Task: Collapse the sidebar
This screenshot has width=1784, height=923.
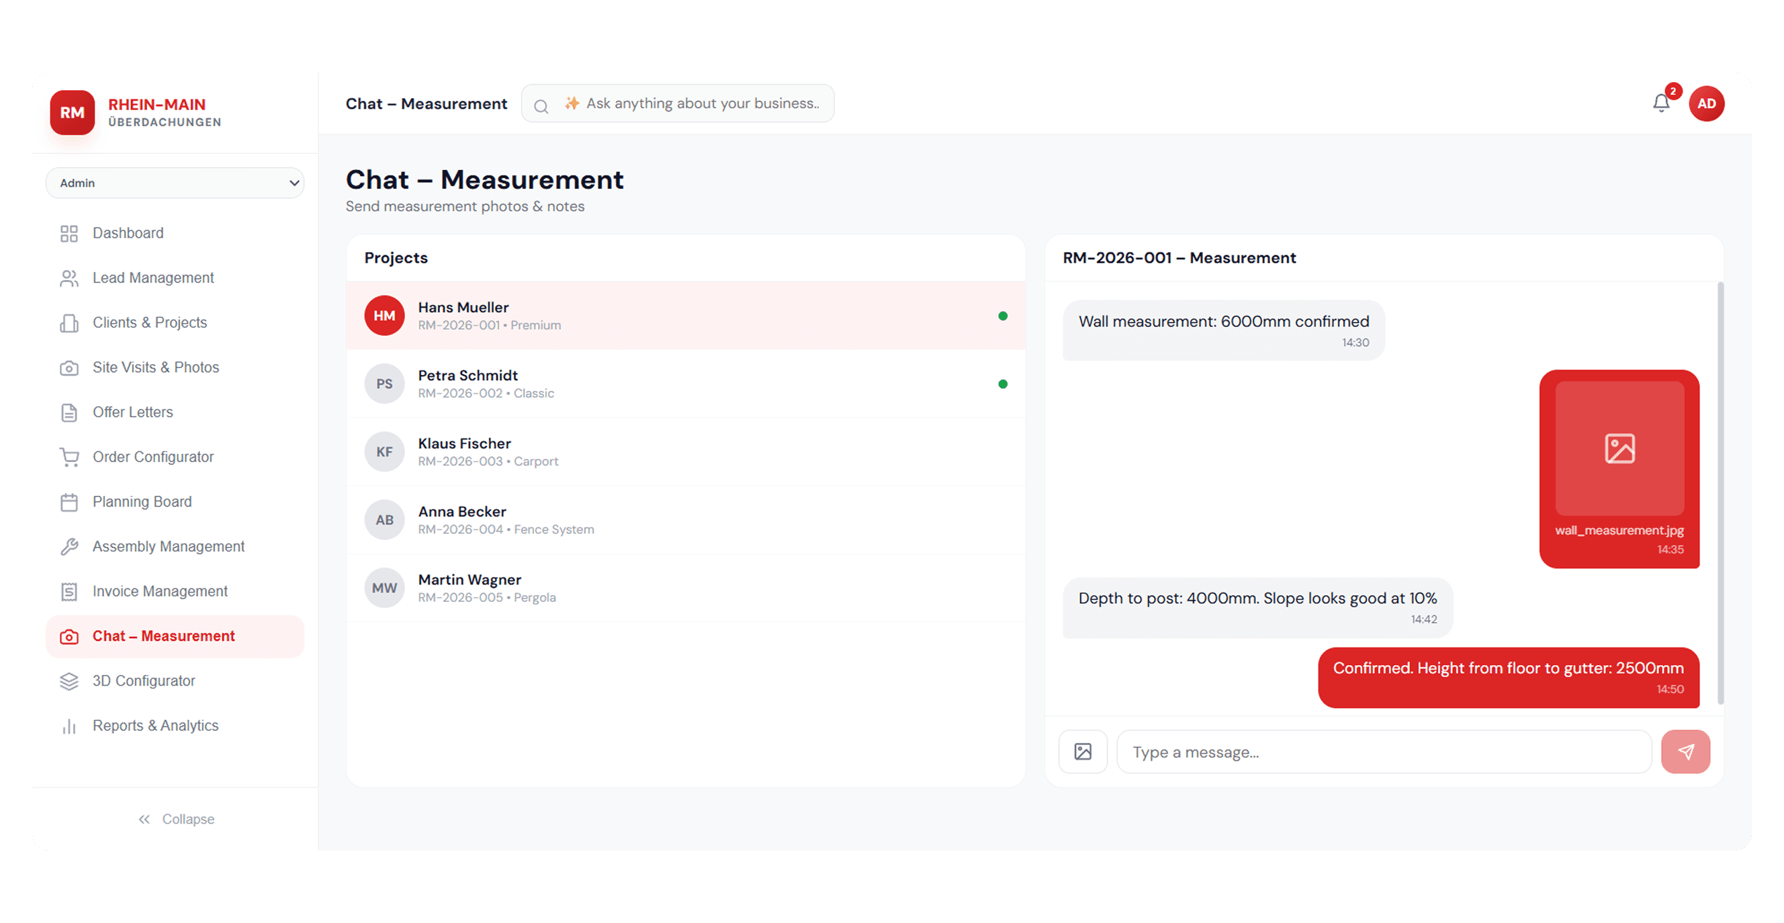Action: (175, 819)
